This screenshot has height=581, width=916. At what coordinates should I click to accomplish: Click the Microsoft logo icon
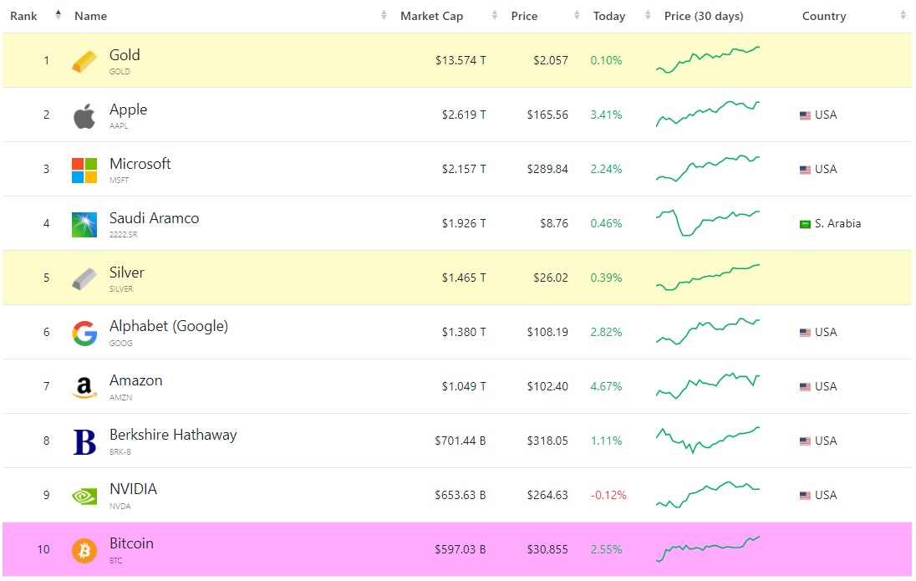(x=84, y=170)
